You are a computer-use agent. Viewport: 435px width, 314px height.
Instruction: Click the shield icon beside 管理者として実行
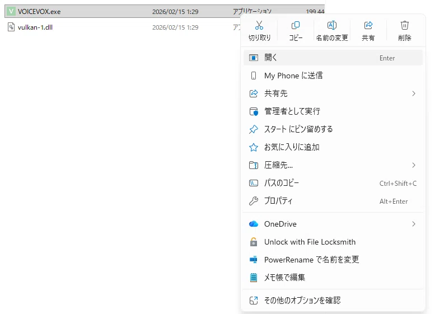(x=254, y=111)
